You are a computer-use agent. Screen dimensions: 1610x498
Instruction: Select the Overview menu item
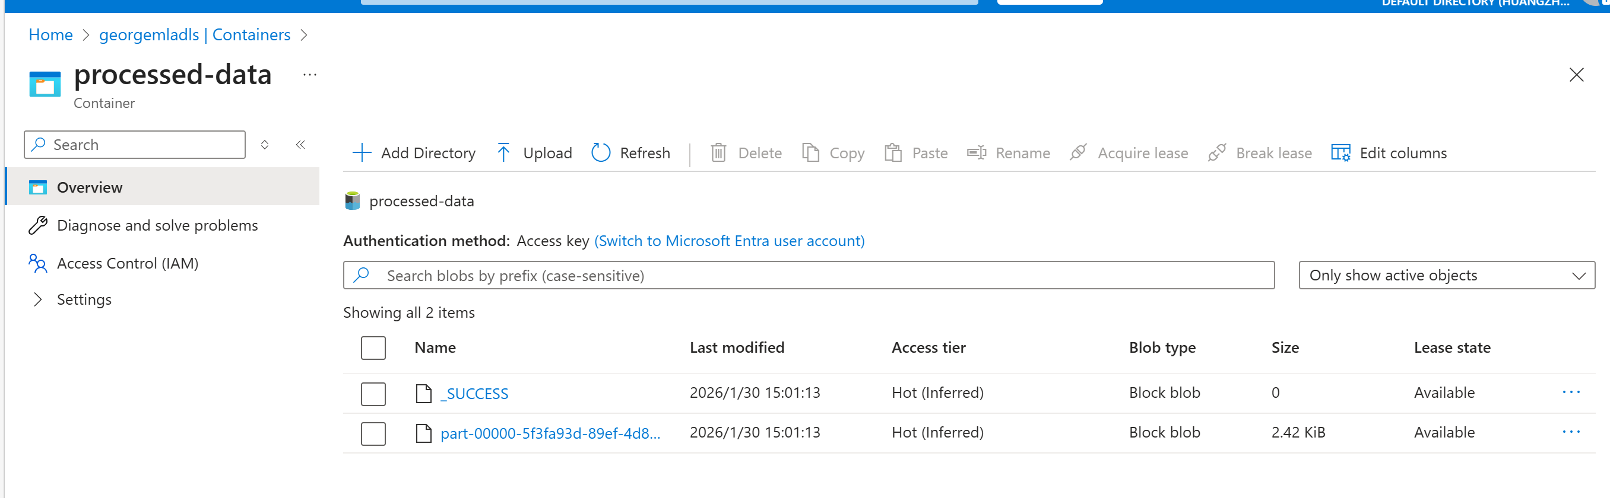point(90,187)
